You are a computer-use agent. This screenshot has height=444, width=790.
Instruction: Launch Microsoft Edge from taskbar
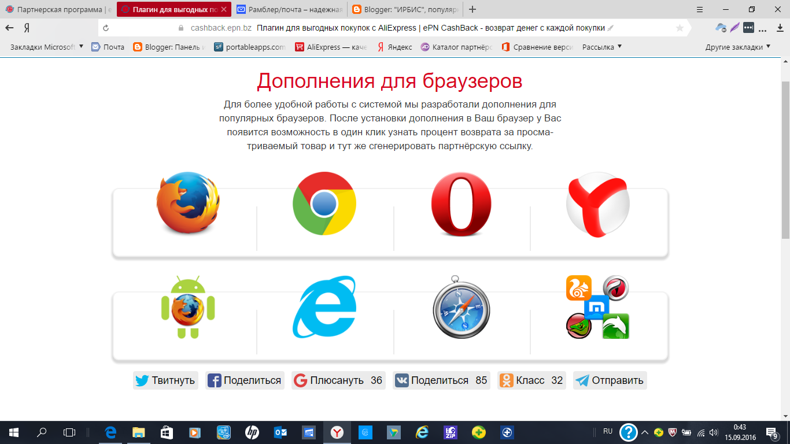click(x=110, y=432)
